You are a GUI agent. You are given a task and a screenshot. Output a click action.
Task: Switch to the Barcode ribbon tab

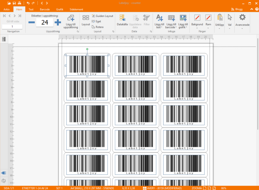(45, 9)
